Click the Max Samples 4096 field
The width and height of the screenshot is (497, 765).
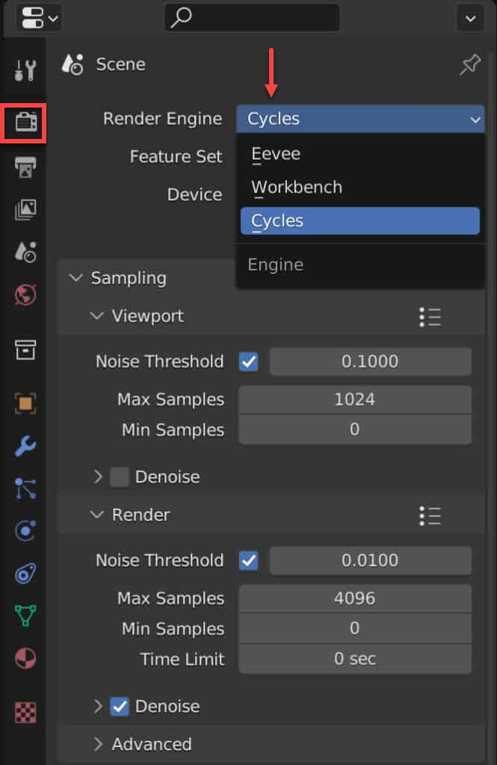click(354, 598)
